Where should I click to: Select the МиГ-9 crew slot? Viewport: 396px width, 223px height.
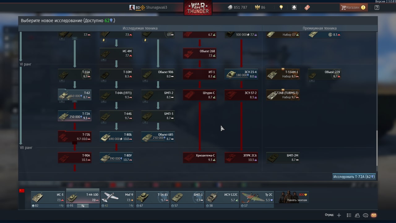coord(118,197)
